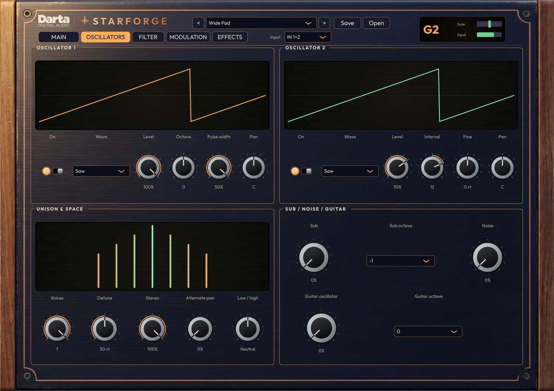The width and height of the screenshot is (554, 391).
Task: Click the unison voices bar display
Action: coord(152,257)
